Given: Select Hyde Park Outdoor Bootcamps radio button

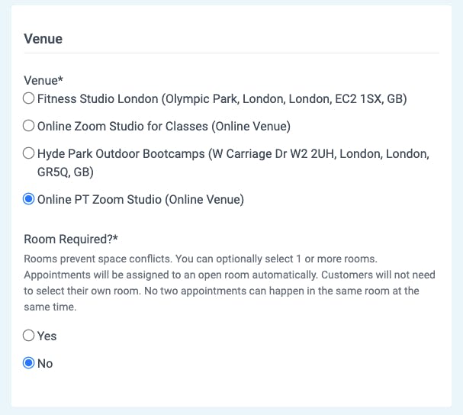Looking at the screenshot, I should tap(29, 153).
